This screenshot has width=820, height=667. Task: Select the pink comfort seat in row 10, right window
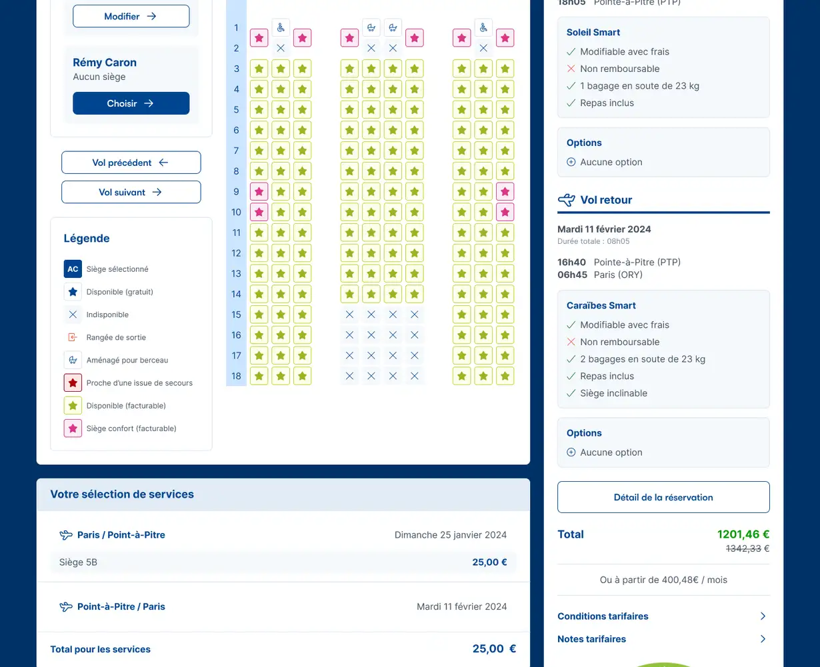click(505, 213)
